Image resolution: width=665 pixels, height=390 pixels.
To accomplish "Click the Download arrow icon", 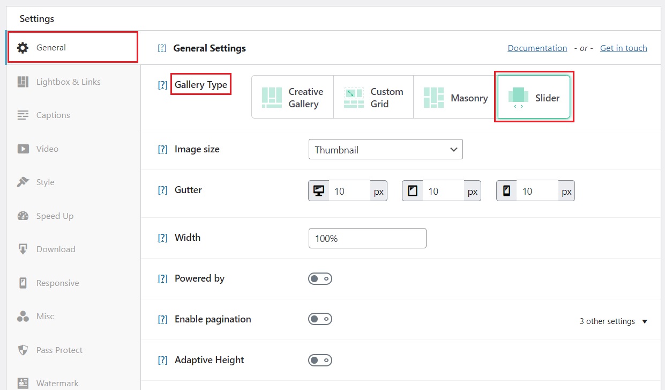I will [23, 249].
